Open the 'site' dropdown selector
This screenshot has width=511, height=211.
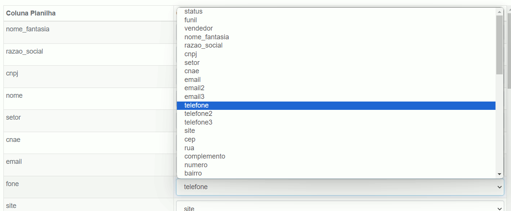point(340,207)
